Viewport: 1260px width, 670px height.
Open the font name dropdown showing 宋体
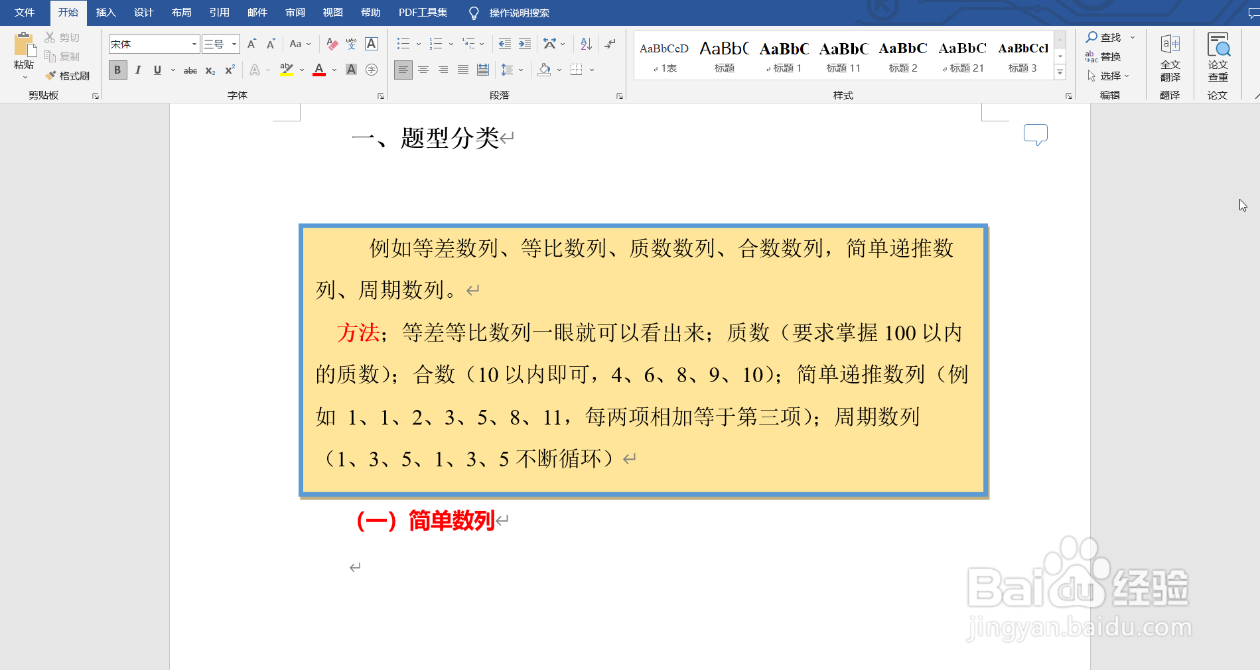click(194, 44)
